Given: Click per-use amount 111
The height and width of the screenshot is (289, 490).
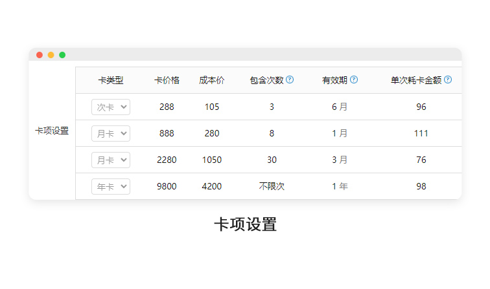Looking at the screenshot, I should point(421,133).
